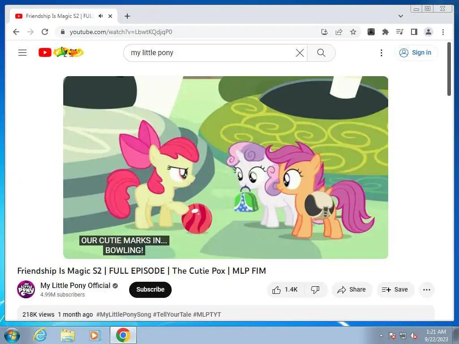
Task: Go back with the browser back arrow
Action: click(x=16, y=32)
